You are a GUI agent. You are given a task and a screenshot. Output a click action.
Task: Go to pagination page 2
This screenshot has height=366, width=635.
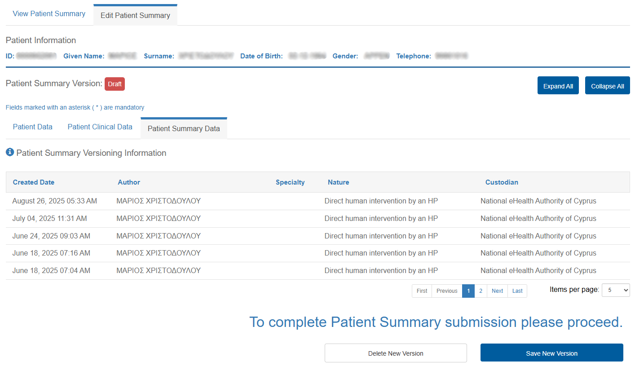[x=481, y=291]
